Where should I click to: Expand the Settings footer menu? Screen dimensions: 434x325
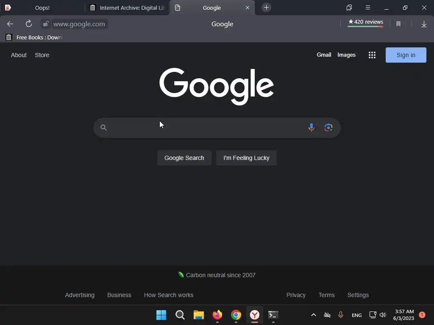(358, 295)
